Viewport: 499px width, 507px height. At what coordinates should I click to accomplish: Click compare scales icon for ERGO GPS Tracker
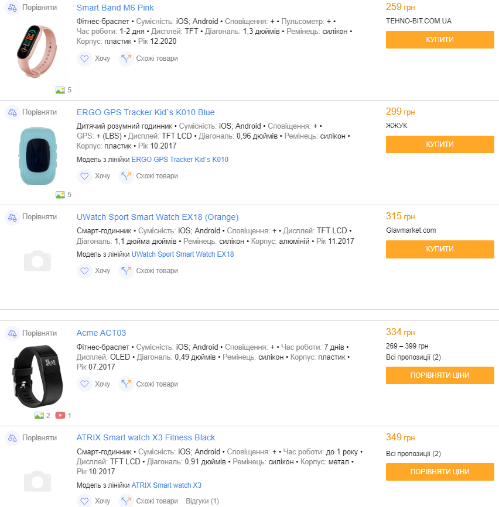(x=12, y=112)
